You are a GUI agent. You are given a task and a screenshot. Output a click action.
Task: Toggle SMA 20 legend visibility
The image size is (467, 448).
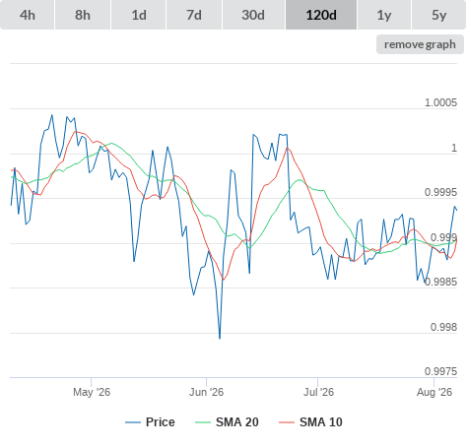237,422
